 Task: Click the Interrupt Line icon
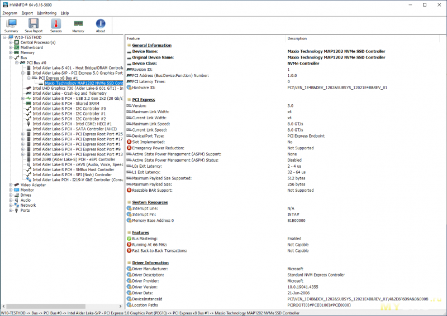[129, 208]
